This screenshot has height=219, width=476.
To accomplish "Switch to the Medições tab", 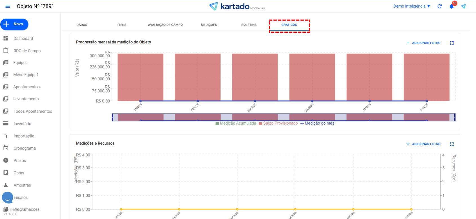I will click(209, 25).
